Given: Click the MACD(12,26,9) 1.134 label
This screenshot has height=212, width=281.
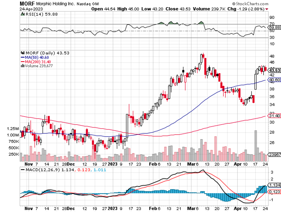Looking at the screenshot, I should pos(50,170).
